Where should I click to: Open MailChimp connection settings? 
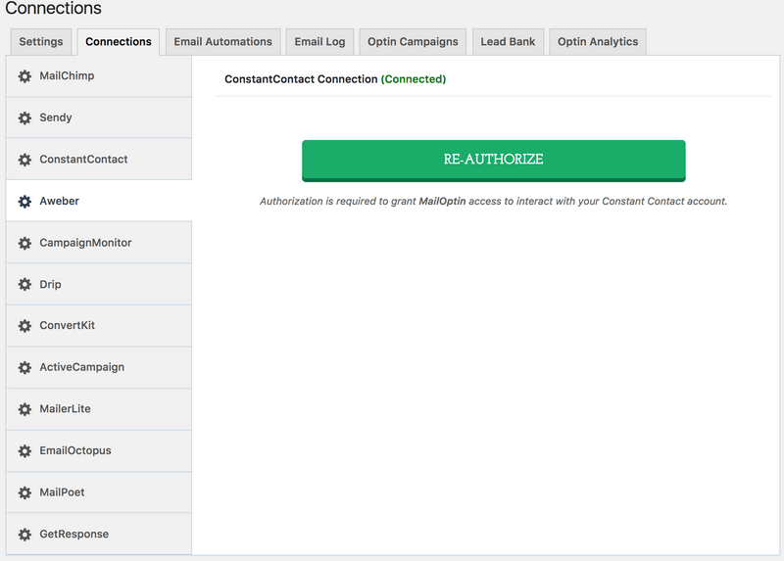99,76
